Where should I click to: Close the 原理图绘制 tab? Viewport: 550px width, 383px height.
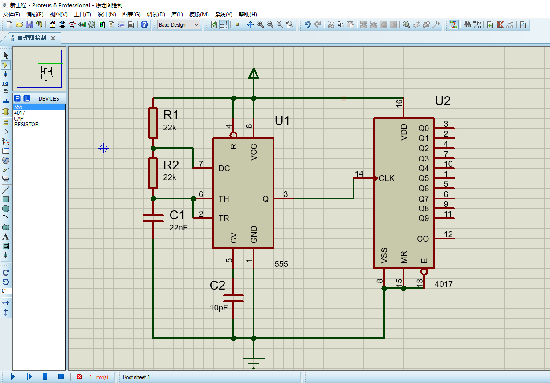tap(53, 38)
